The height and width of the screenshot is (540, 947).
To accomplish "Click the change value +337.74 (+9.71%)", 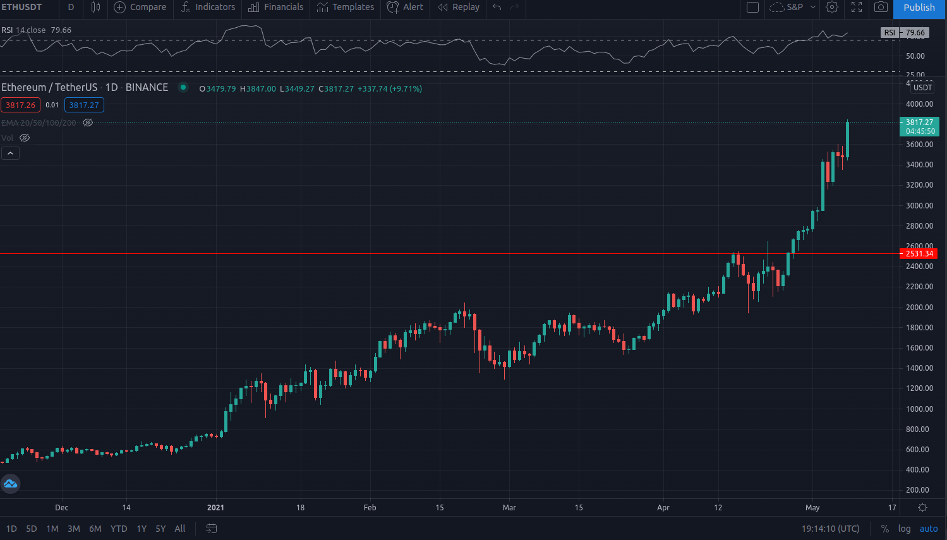I will pyautogui.click(x=390, y=89).
